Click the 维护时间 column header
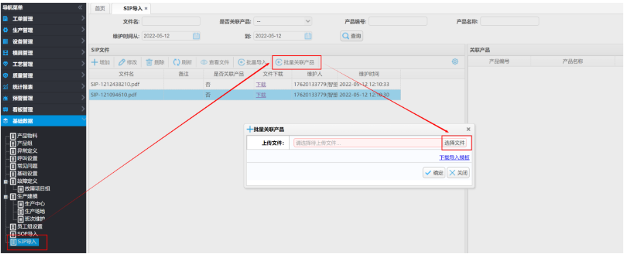Image resolution: width=624 pixels, height=256 pixels. tap(369, 74)
